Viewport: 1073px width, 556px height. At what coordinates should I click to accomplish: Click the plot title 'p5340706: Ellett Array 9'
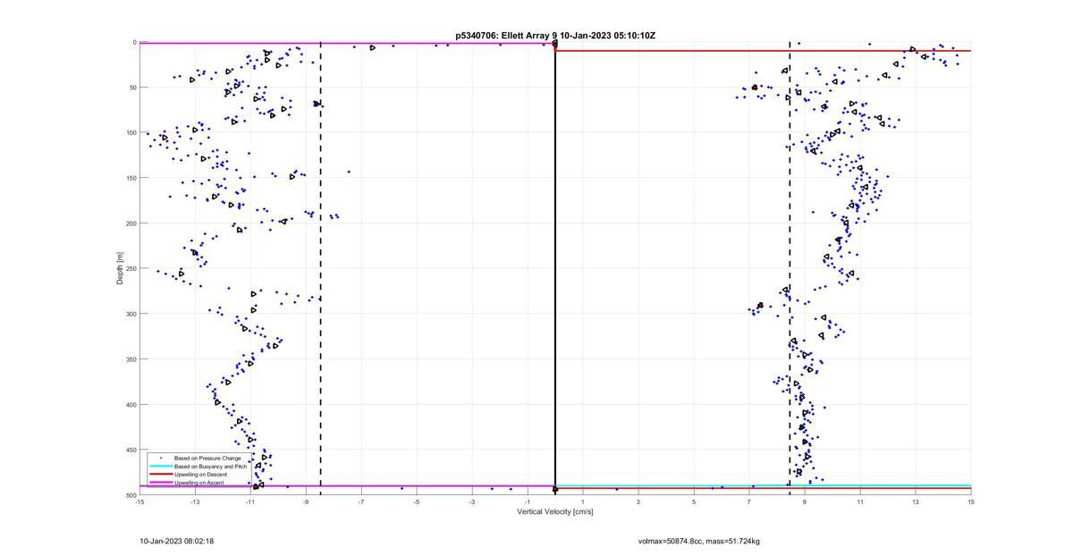click(x=505, y=36)
